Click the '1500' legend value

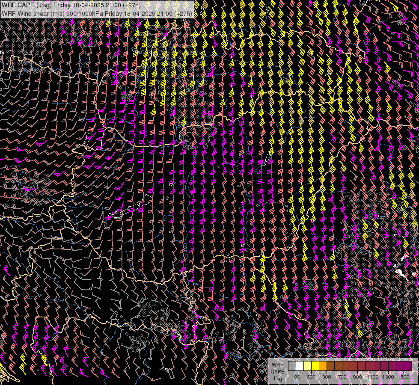(404, 377)
